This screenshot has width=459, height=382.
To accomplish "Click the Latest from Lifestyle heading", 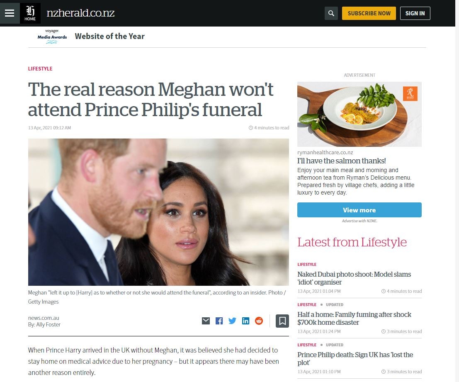I will point(352,242).
